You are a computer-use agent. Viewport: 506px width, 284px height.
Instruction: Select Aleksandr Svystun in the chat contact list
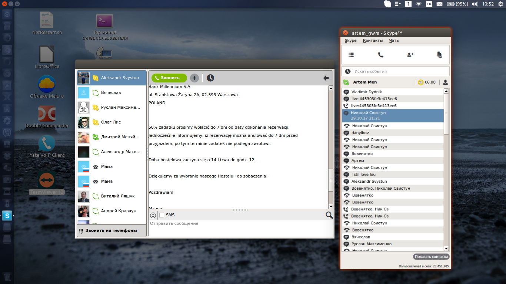(x=111, y=78)
